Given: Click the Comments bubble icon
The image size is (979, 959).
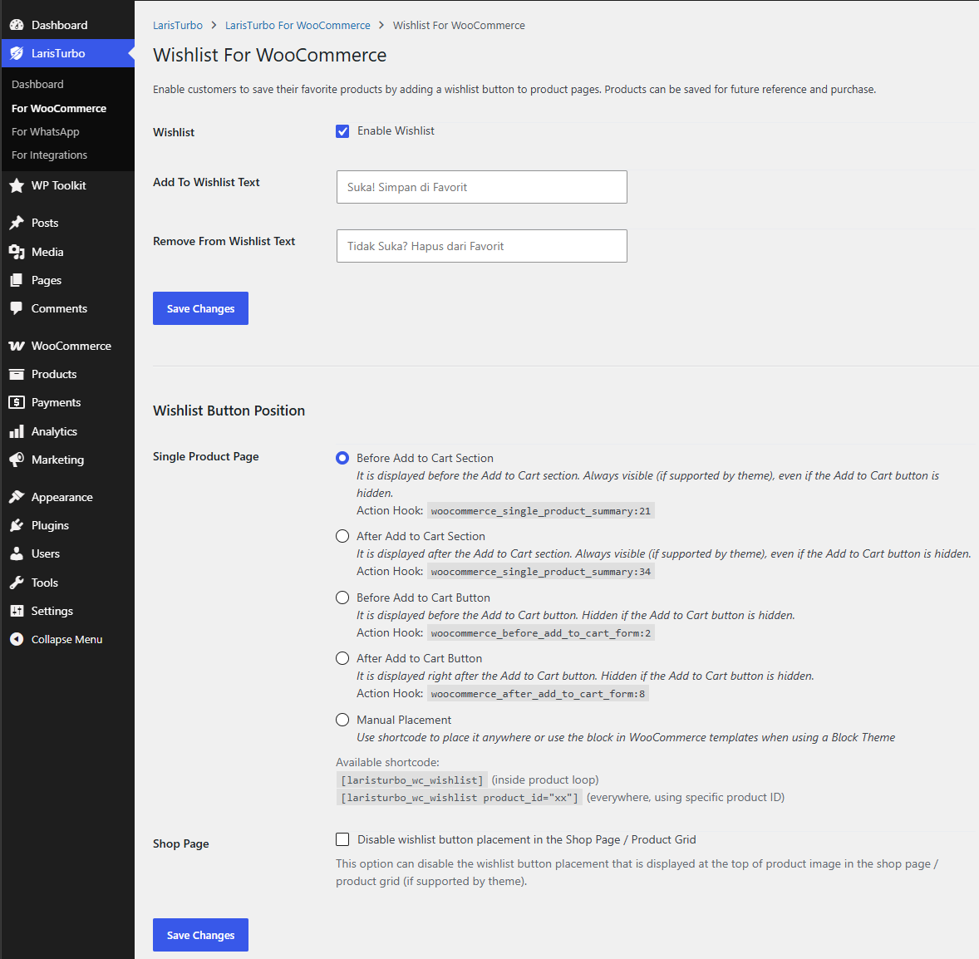Looking at the screenshot, I should [x=17, y=308].
